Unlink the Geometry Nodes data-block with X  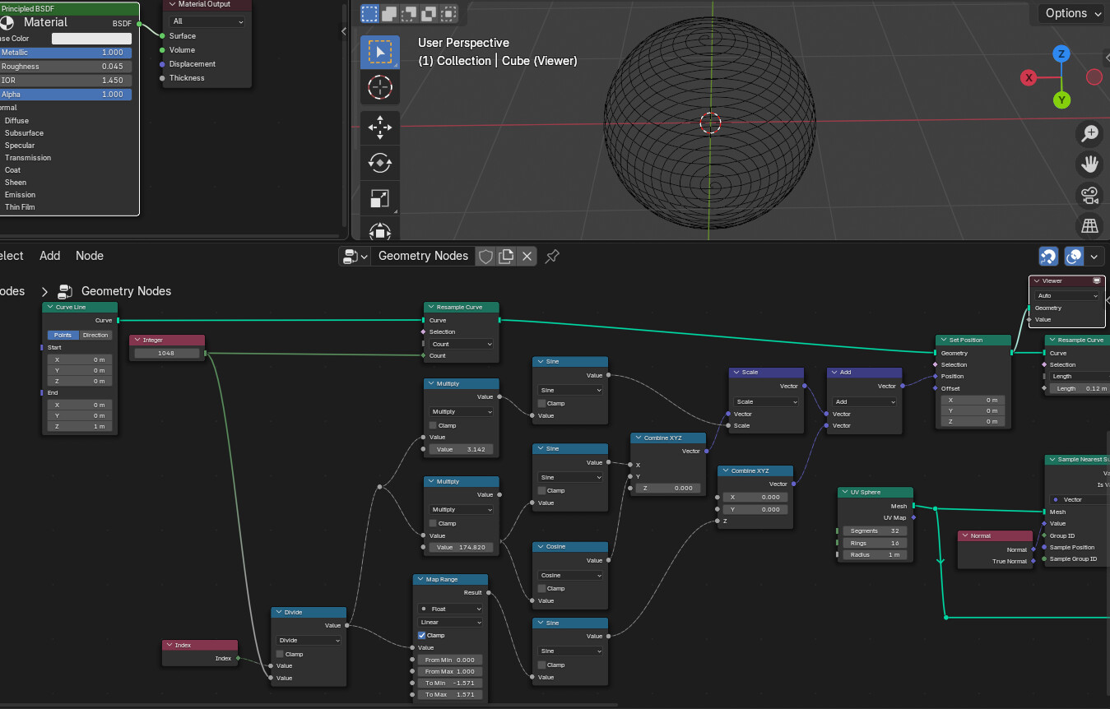click(x=527, y=256)
